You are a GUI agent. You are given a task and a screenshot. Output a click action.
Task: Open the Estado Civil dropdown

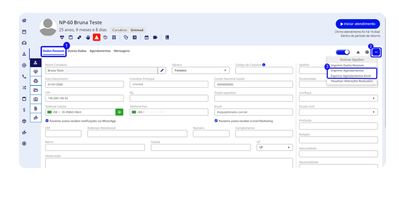click(338, 112)
